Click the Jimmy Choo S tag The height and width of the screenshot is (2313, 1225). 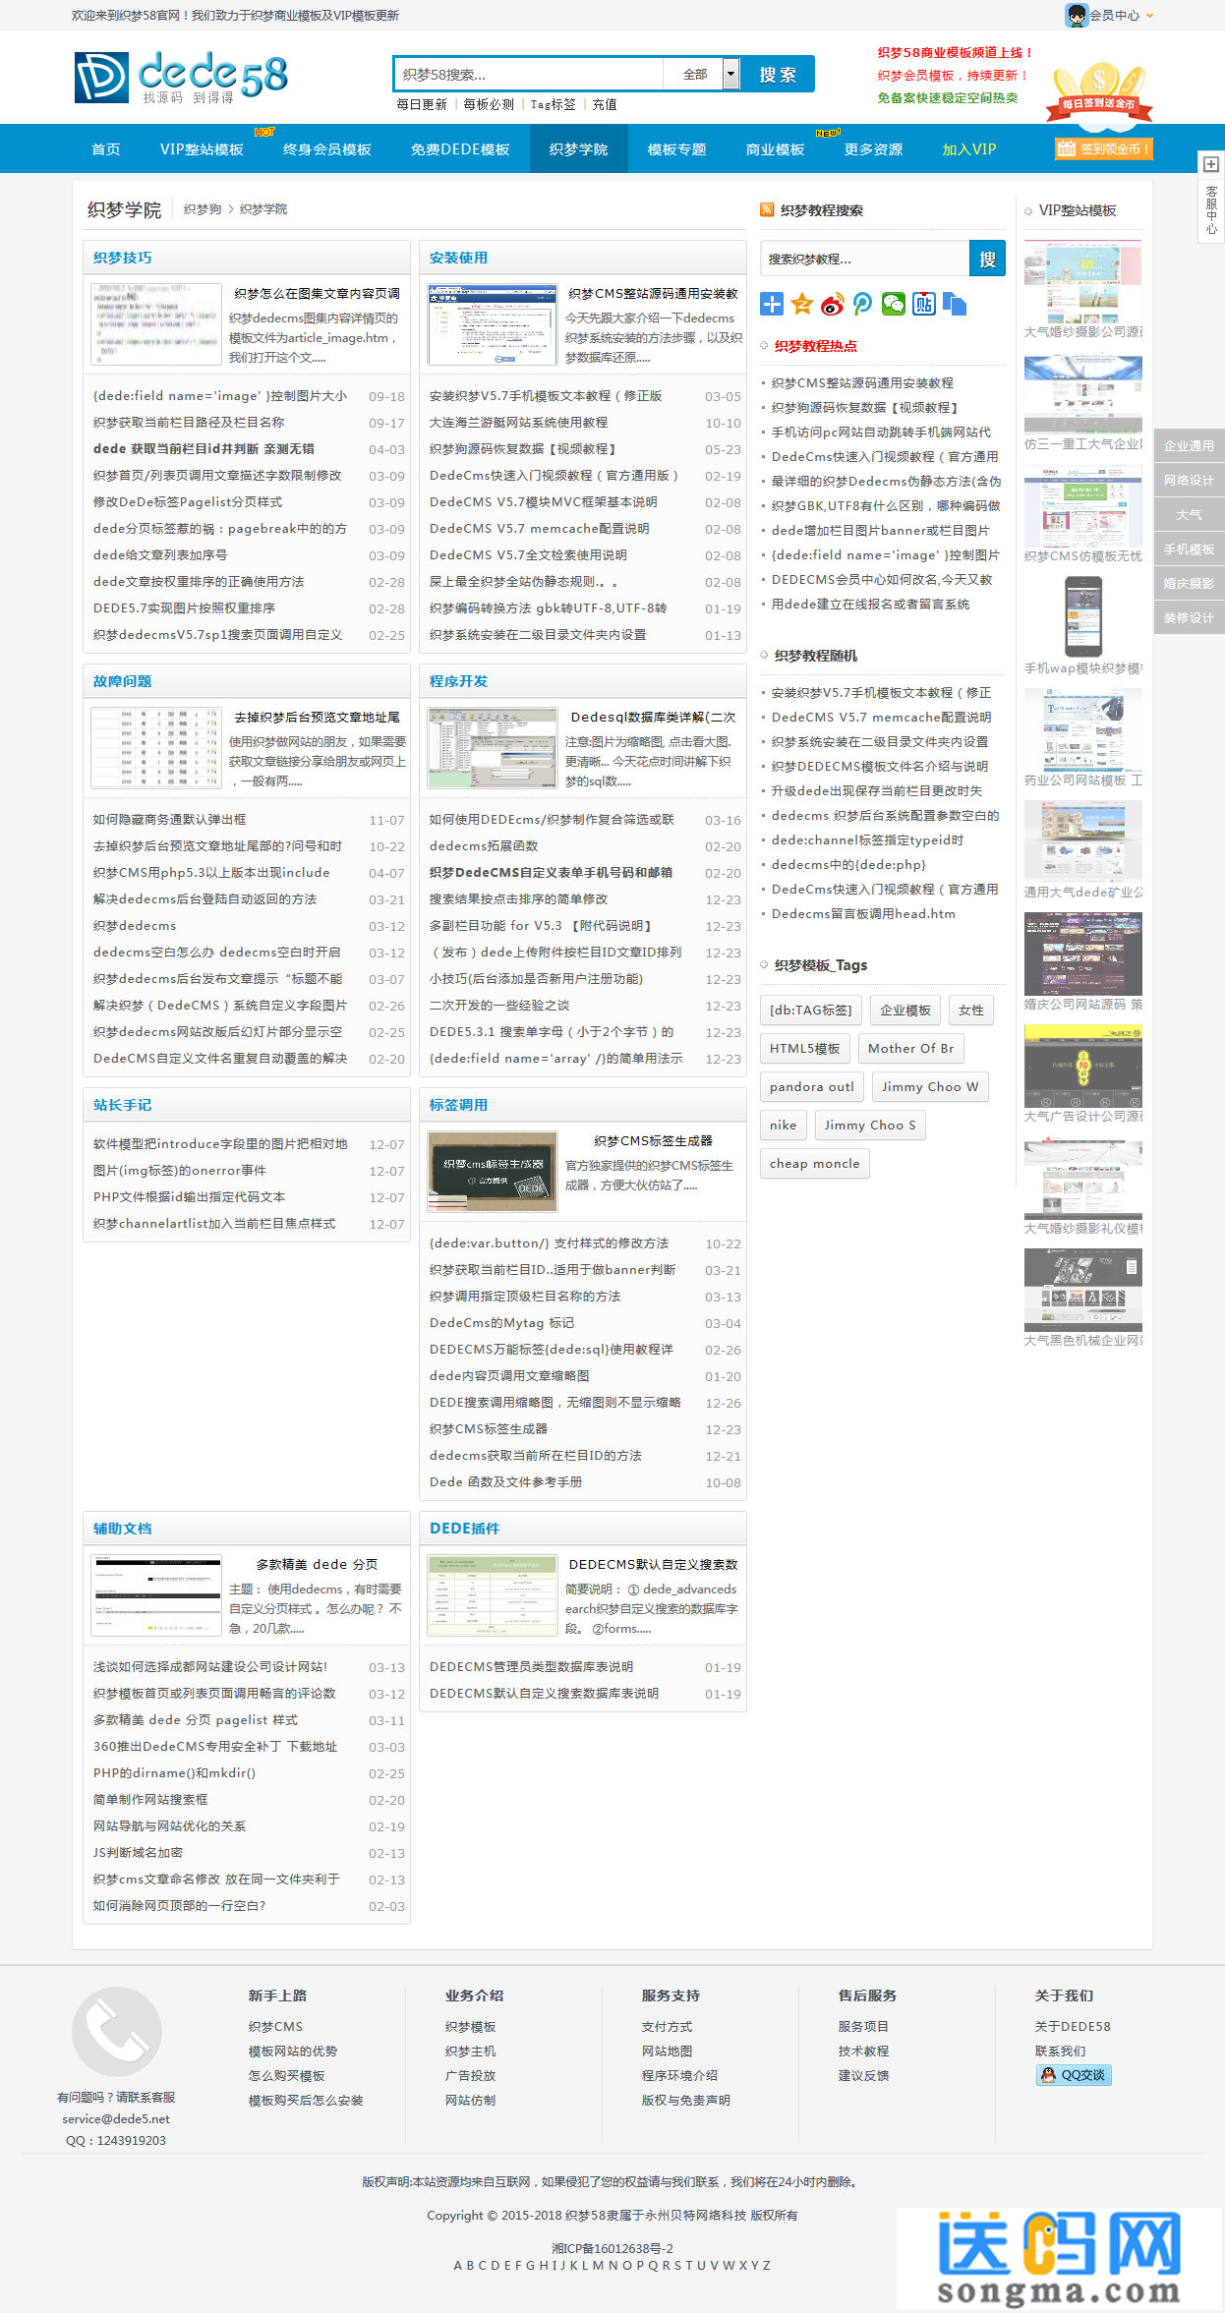[870, 1125]
